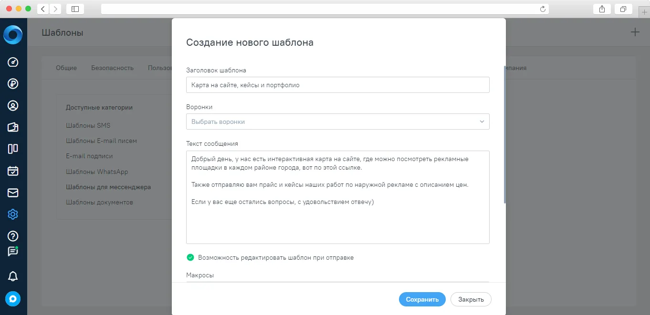Click the Сохранить button
Screen dimensions: 650x315
(x=422, y=299)
